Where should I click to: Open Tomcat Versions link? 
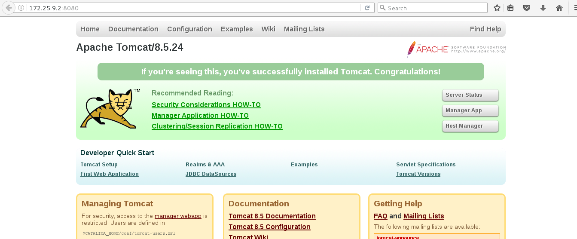point(418,174)
